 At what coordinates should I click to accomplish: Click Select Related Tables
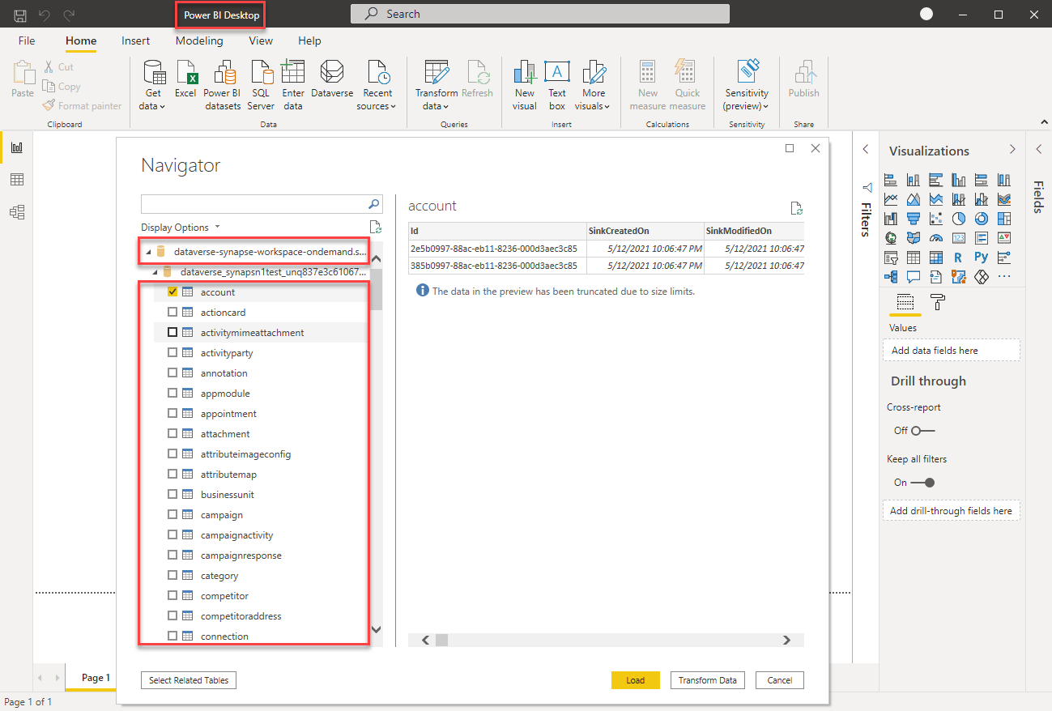pos(188,680)
